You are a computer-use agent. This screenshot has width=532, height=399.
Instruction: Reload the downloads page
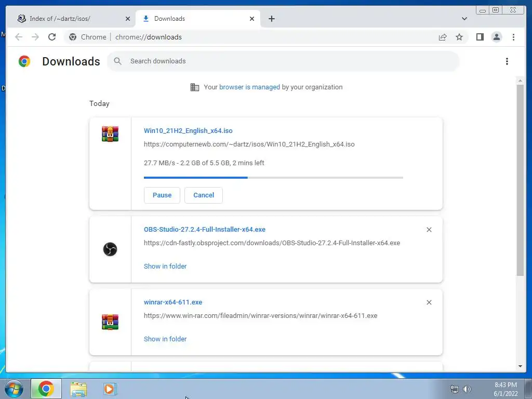pyautogui.click(x=52, y=37)
